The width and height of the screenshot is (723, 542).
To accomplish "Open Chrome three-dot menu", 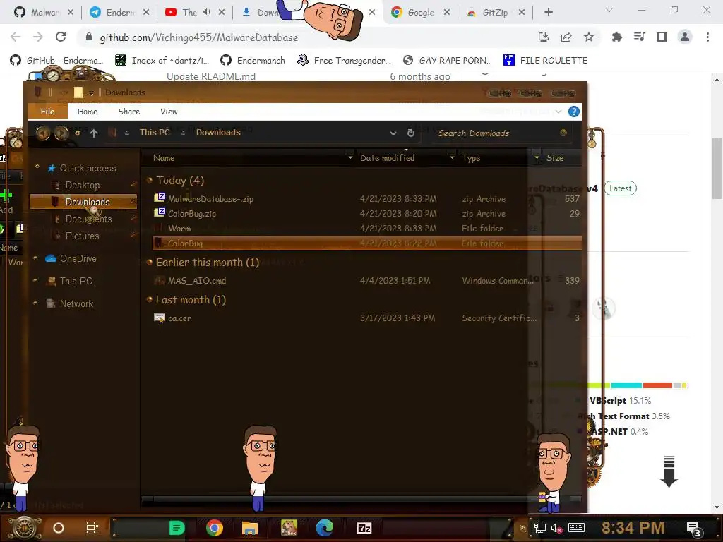I will pos(707,37).
